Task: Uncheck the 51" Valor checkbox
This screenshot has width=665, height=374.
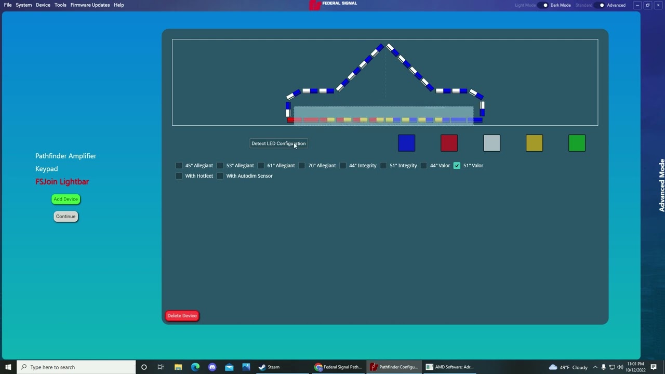Action: pos(457,166)
